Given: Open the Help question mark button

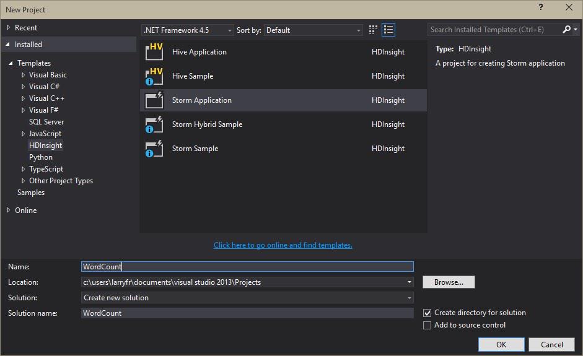Looking at the screenshot, I should click(541, 7).
